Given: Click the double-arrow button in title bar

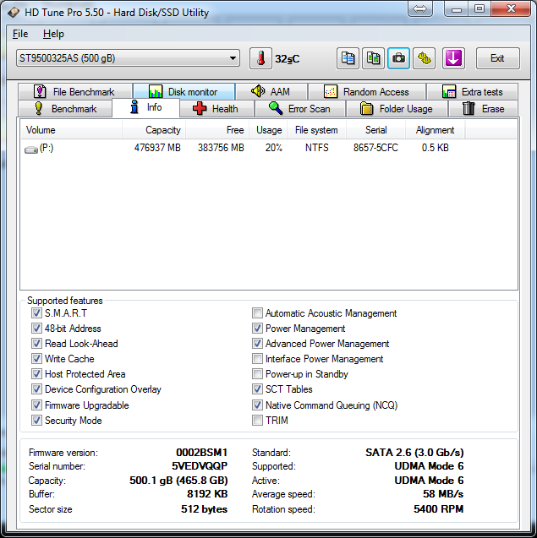Looking at the screenshot, I should (419, 9).
